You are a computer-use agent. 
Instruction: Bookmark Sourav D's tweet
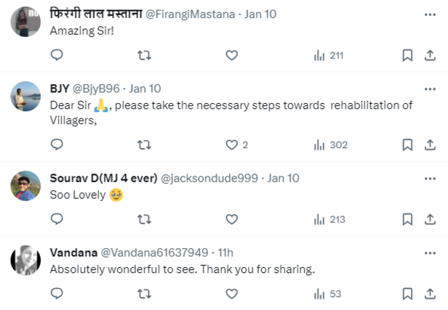[x=408, y=219]
